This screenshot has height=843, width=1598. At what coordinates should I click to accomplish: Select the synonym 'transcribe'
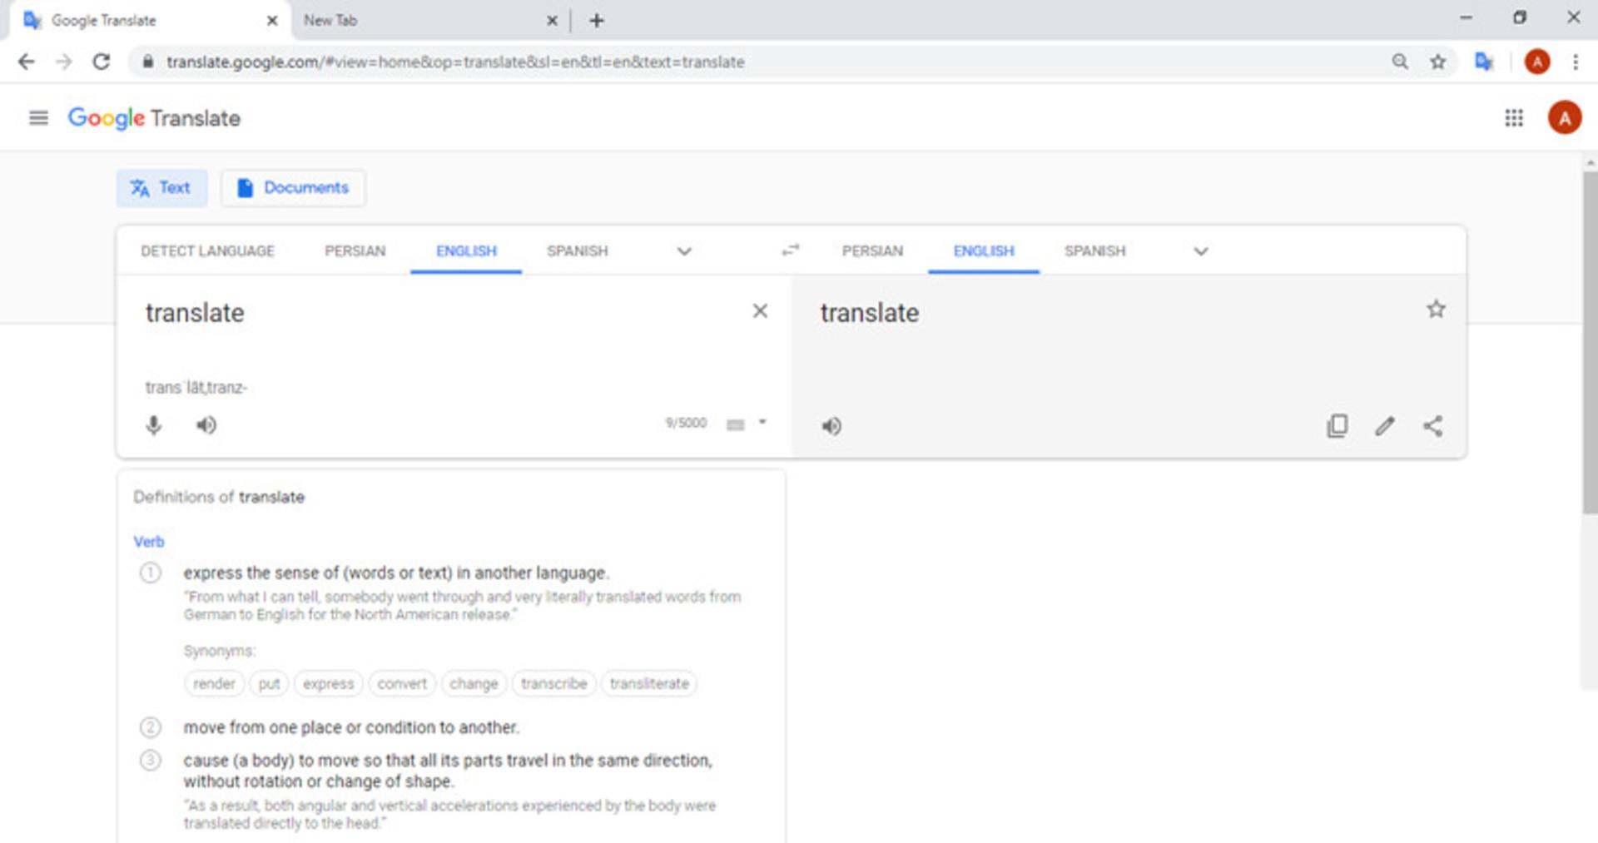point(554,684)
